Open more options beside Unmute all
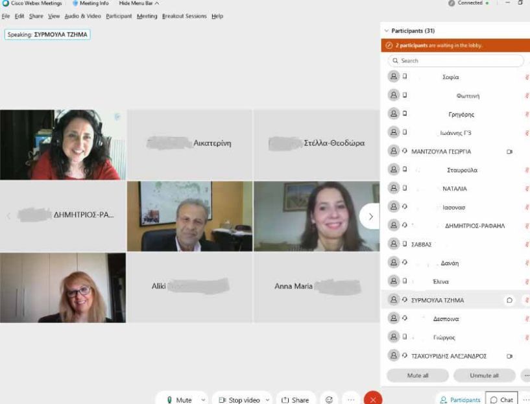 click(526, 375)
